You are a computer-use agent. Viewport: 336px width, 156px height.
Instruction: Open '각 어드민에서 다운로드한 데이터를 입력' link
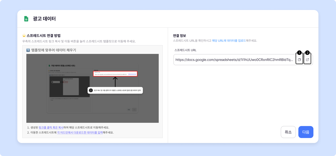point(80,133)
